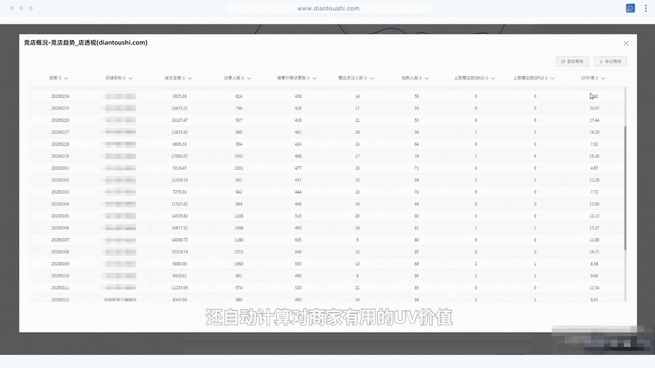Screen dimensions: 655x368
Task: Sort by UV价值 column sort icon
Action: coord(597,78)
